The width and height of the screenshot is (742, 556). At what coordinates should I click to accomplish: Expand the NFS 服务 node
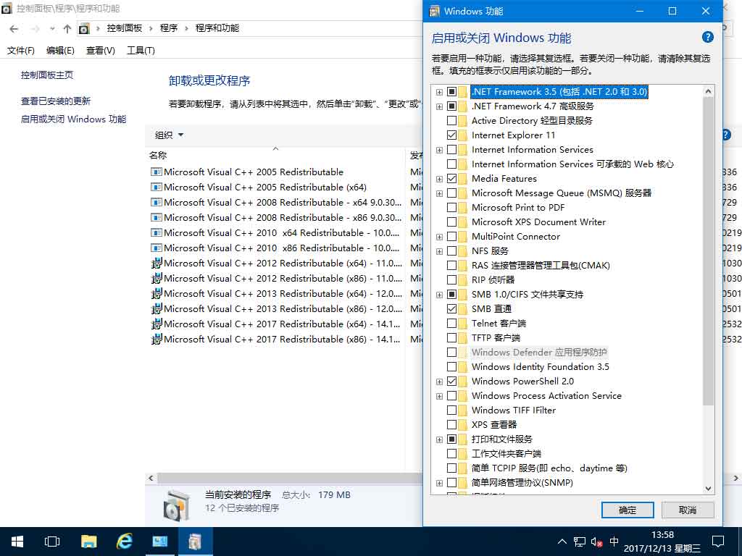pyautogui.click(x=440, y=251)
